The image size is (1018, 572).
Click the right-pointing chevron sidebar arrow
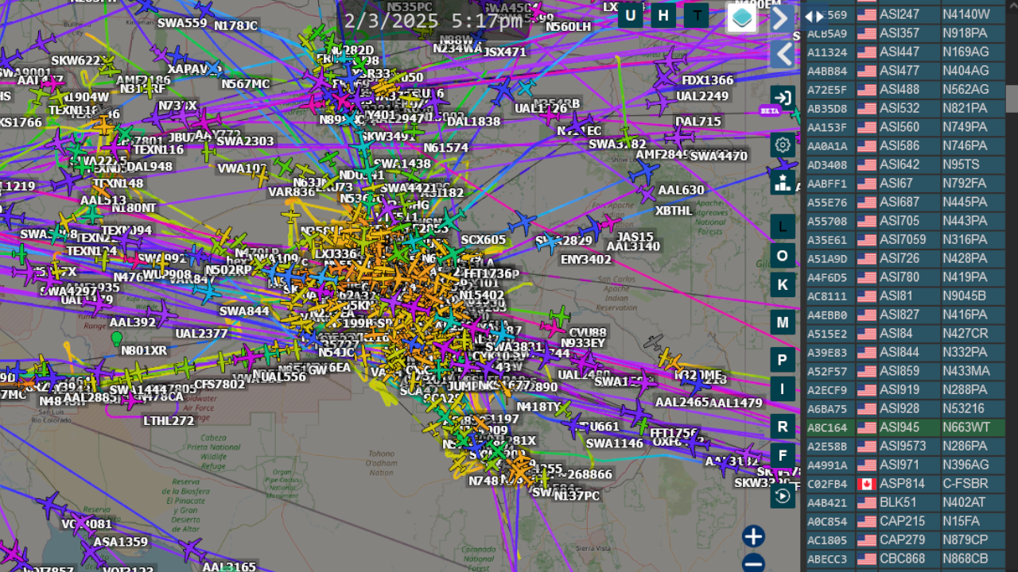(782, 17)
